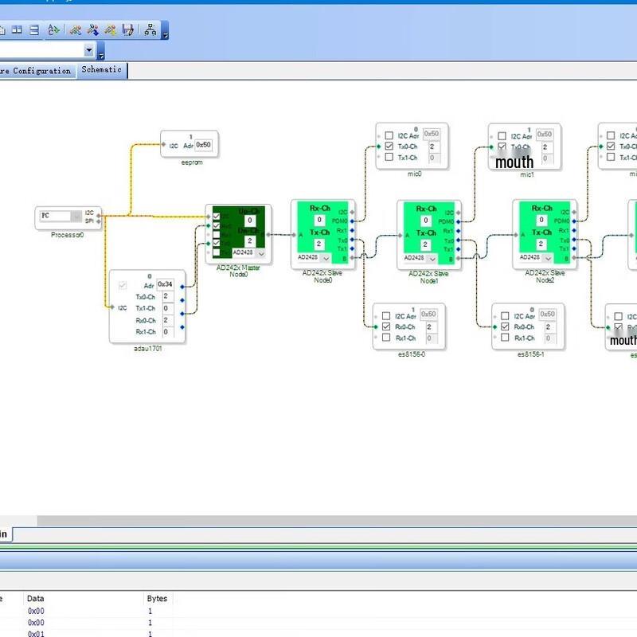Click the tile windows side-by-side toolbar icon
The width and height of the screenshot is (637, 637).
tap(17, 29)
